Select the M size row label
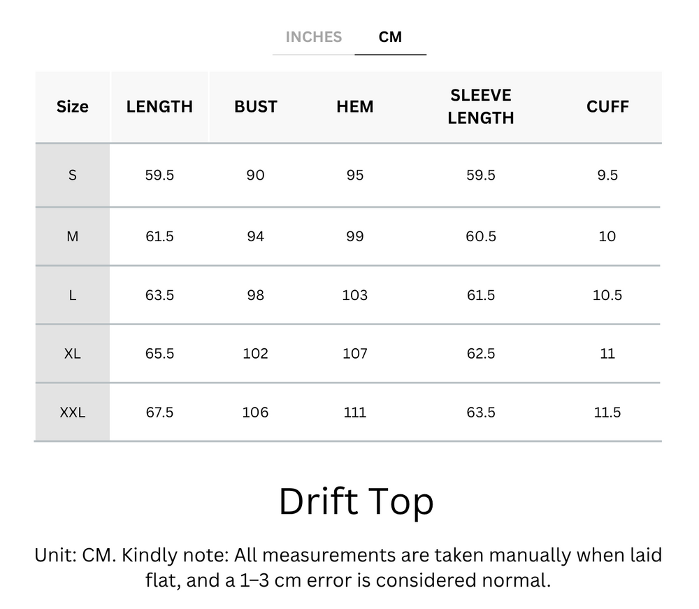This screenshot has width=699, height=609. click(x=72, y=236)
